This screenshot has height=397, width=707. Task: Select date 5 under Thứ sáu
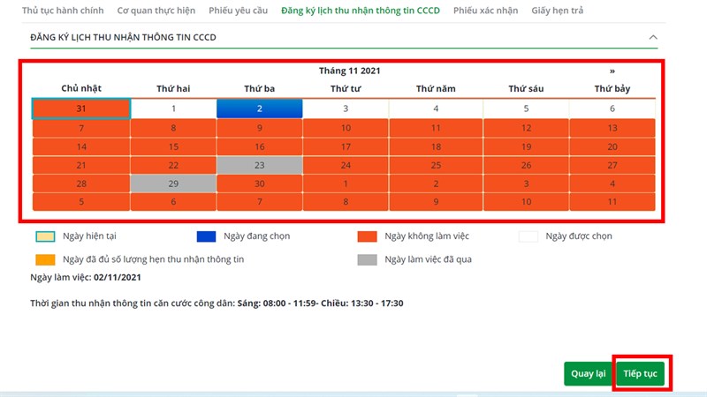point(526,109)
